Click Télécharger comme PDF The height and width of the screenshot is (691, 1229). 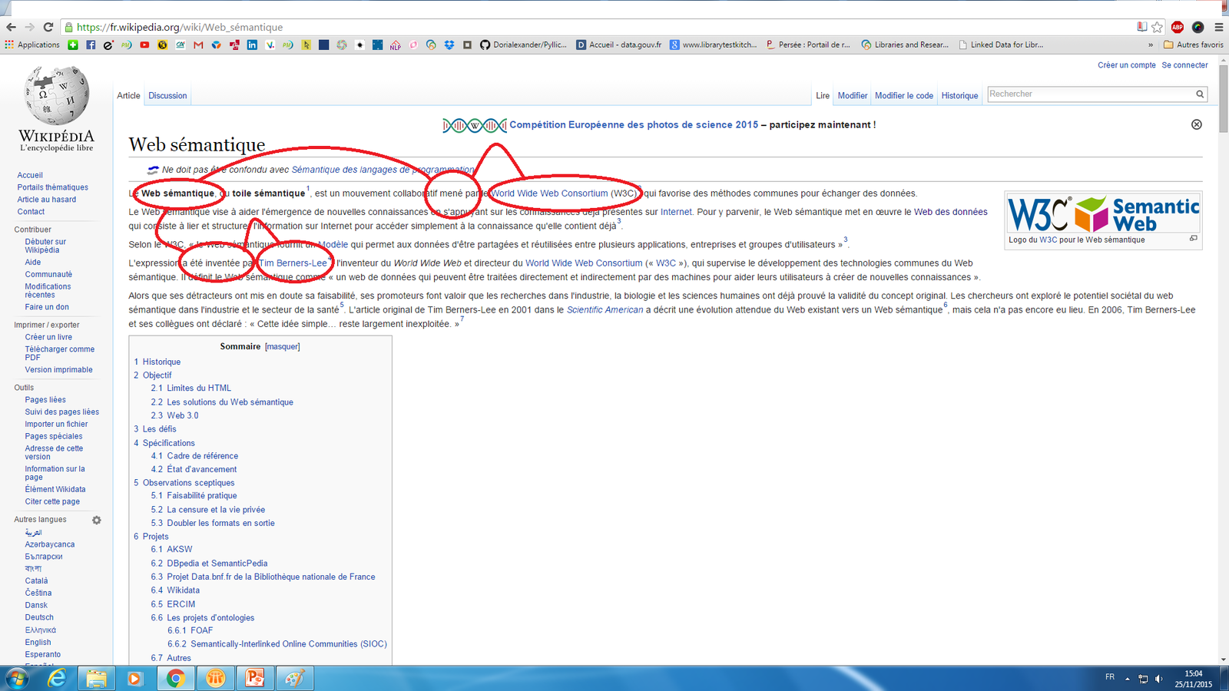[60, 353]
